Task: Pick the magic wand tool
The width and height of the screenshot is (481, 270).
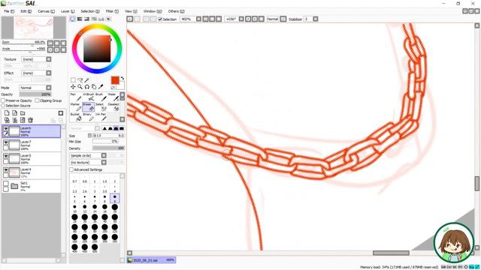Action: coord(87,80)
